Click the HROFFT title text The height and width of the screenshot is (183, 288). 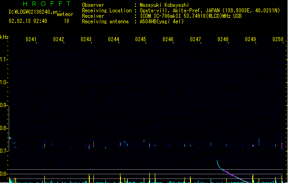47,4
